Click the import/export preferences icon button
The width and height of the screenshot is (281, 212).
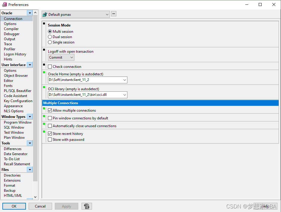(87, 206)
